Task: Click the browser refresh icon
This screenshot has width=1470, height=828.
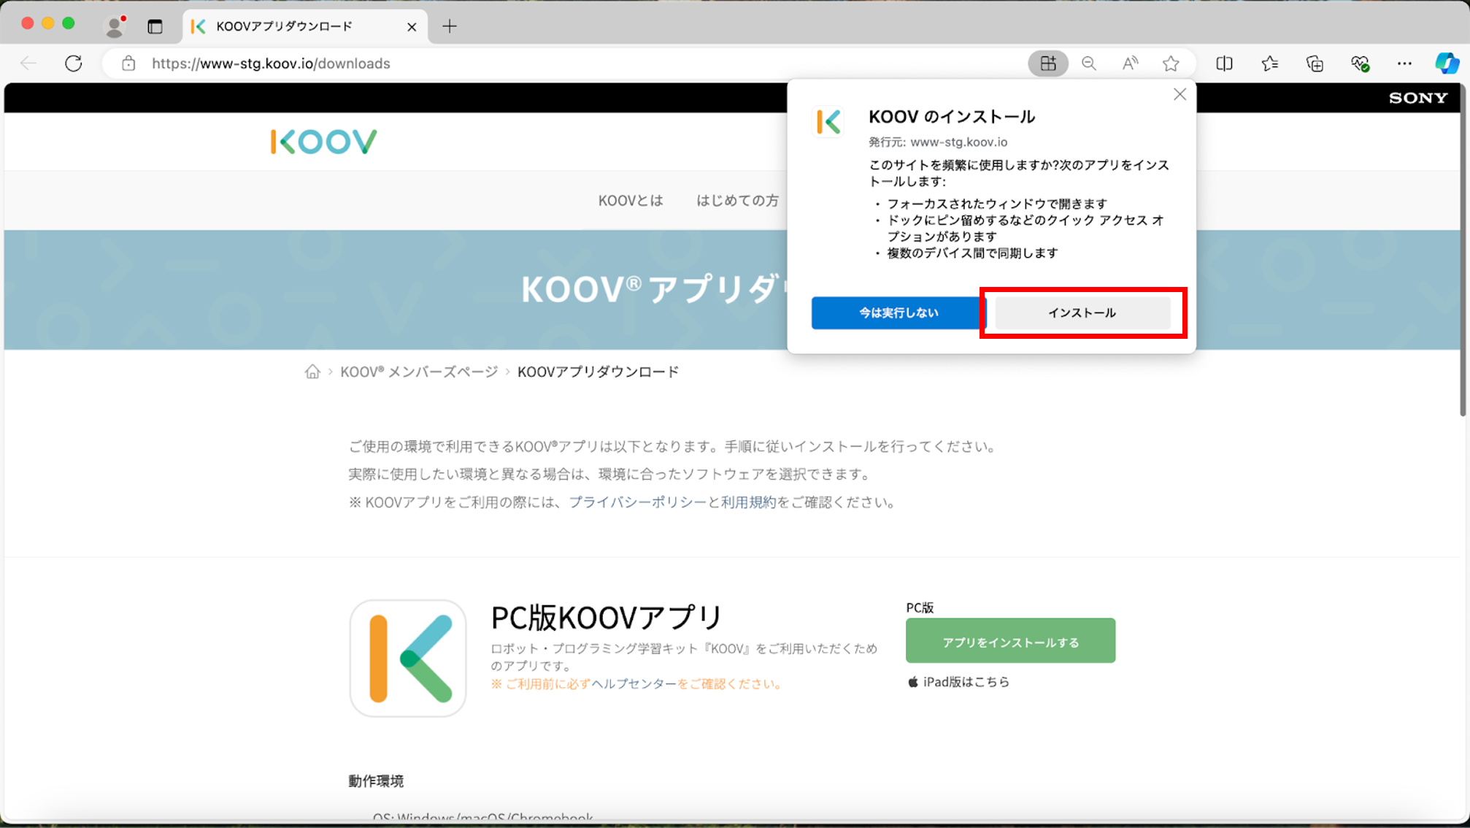Action: click(x=73, y=64)
